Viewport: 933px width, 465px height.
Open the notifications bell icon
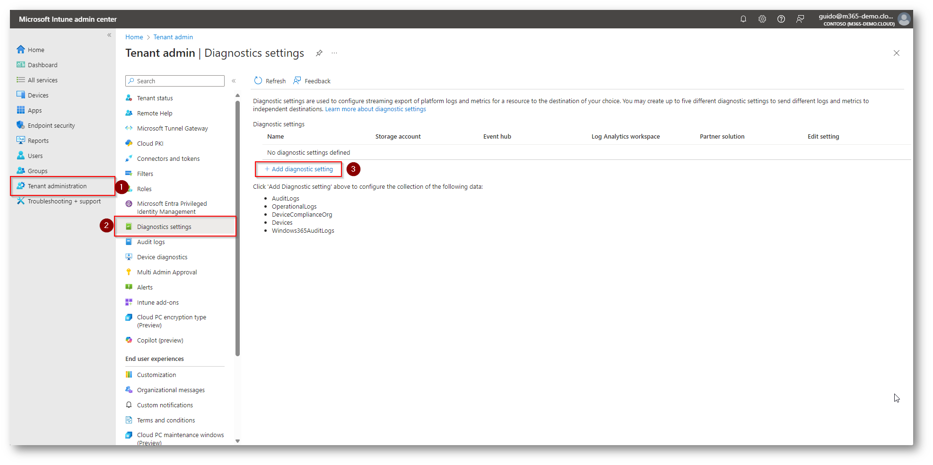[743, 19]
